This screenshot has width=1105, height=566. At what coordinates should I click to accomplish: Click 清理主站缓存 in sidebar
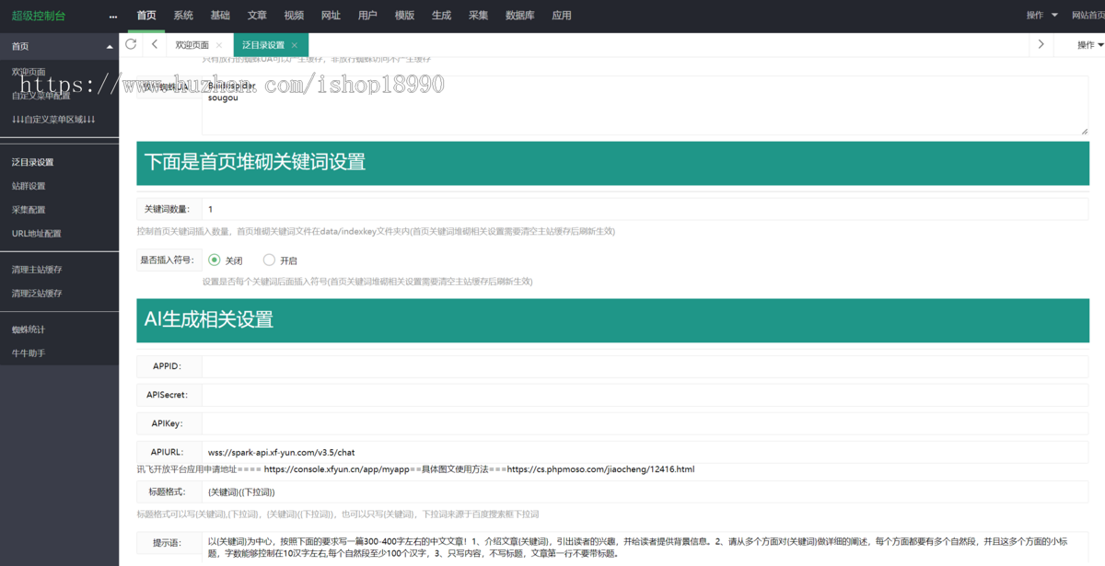(x=37, y=270)
